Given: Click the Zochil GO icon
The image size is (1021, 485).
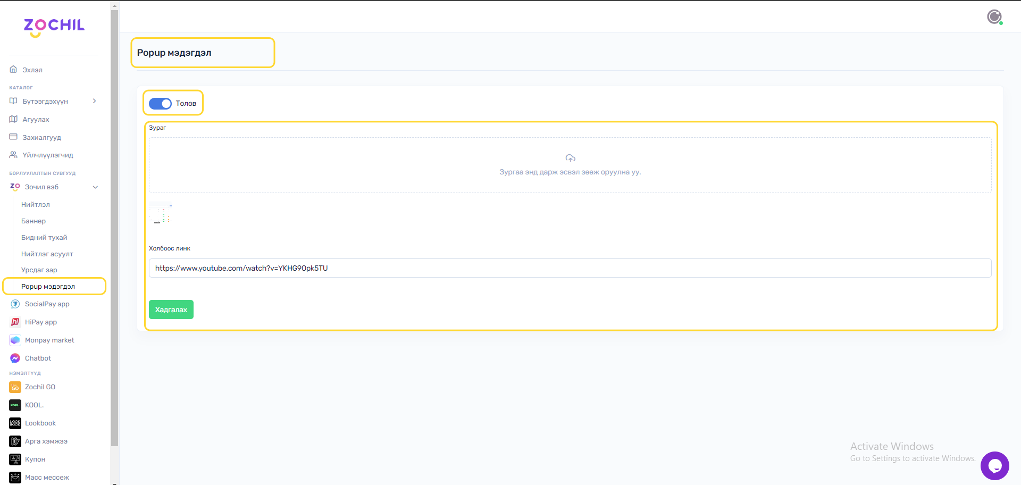Looking at the screenshot, I should click(x=15, y=387).
